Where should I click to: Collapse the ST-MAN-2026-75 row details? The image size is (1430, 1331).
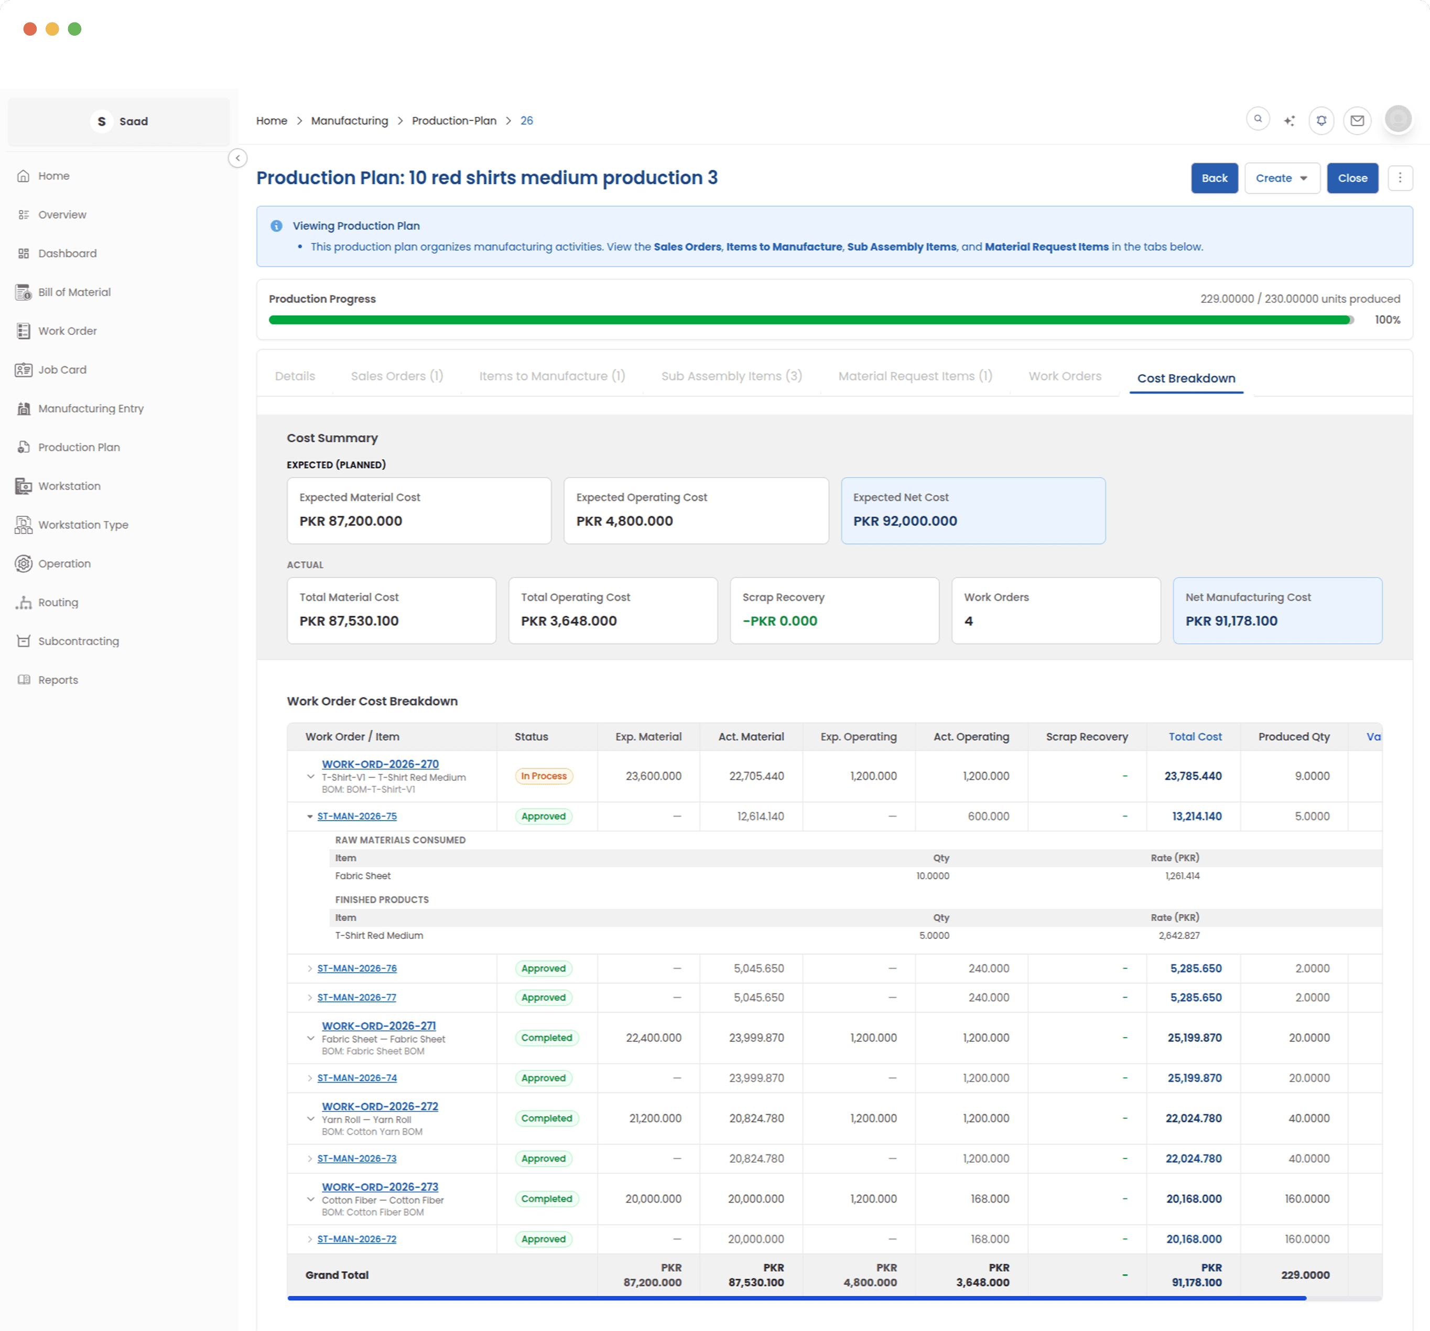[310, 817]
